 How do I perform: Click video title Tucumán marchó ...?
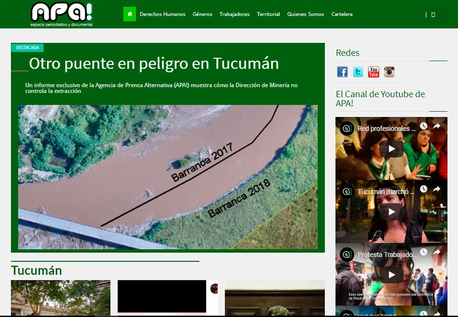pyautogui.click(x=386, y=191)
